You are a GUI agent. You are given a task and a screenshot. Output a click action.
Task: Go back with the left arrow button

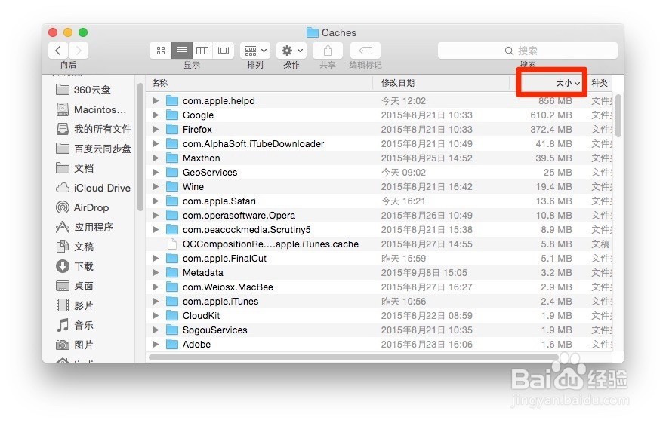pyautogui.click(x=58, y=51)
